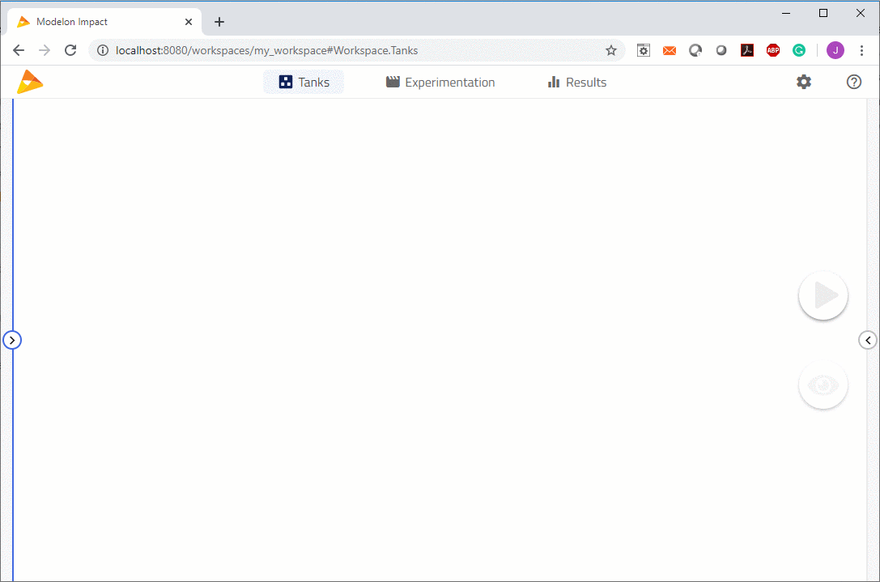Reload the current page
The image size is (880, 582).
pos(70,50)
